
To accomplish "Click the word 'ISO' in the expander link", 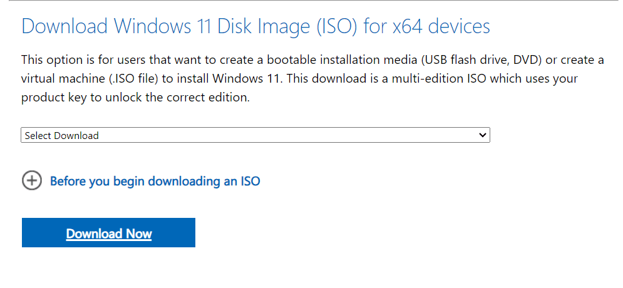I will tap(250, 182).
